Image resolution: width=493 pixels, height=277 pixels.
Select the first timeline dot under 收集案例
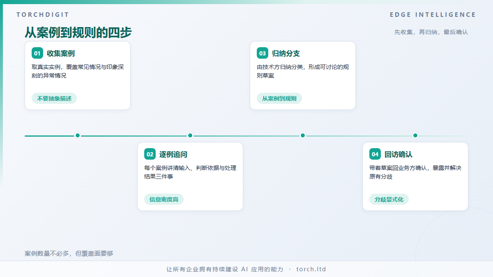[x=78, y=135]
